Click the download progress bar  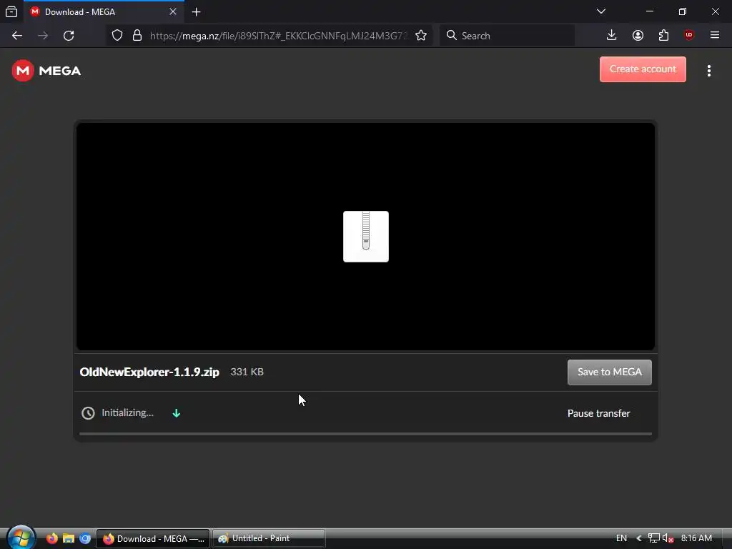(365, 434)
